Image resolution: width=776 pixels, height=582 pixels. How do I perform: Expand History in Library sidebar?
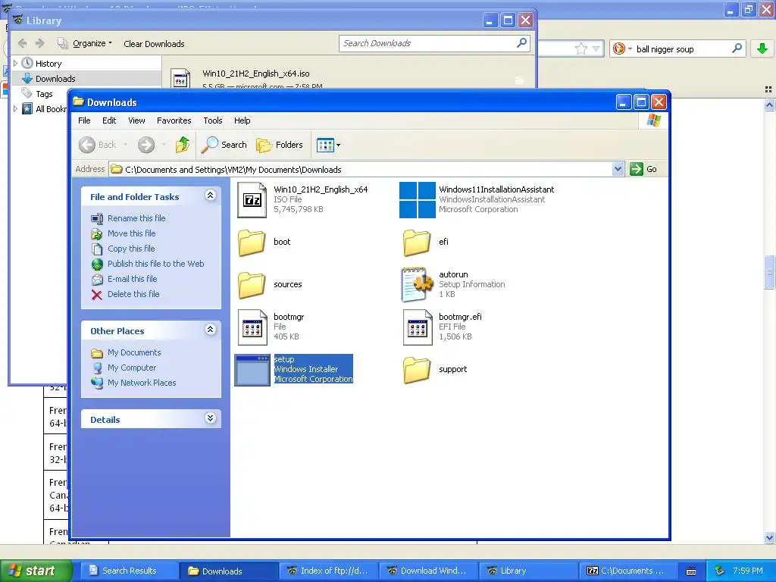pyautogui.click(x=15, y=64)
